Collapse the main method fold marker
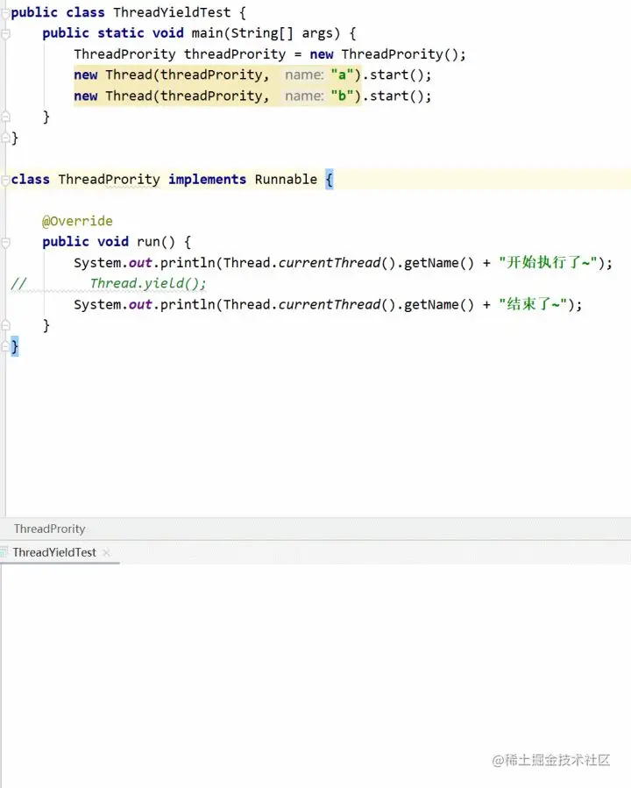Viewport: 631px width, 788px height. [5, 33]
